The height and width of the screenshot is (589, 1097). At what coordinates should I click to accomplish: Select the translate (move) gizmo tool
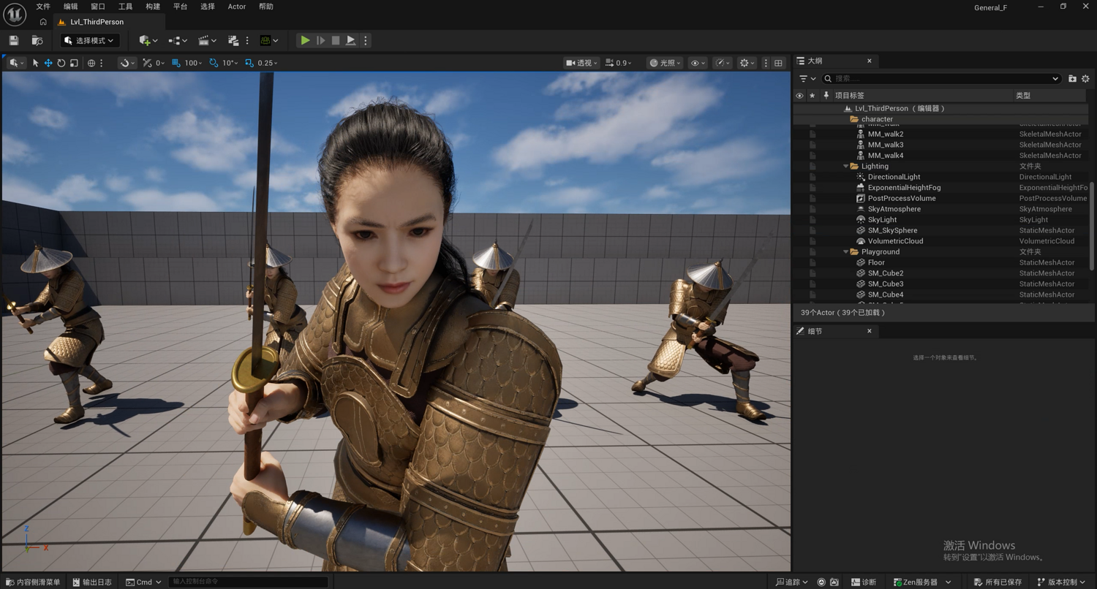(x=48, y=63)
